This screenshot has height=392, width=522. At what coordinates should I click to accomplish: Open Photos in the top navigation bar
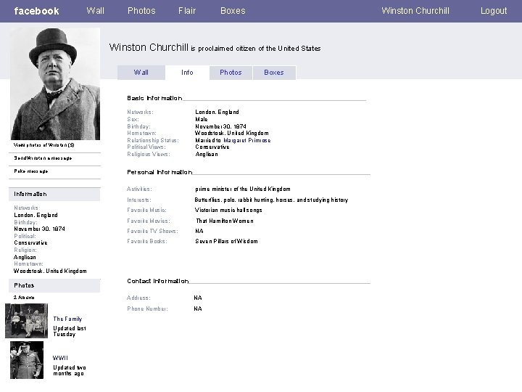pyautogui.click(x=141, y=11)
